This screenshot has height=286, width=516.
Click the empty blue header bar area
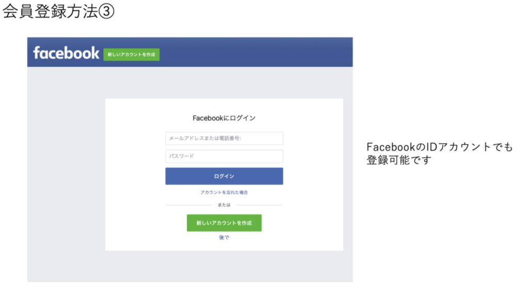pyautogui.click(x=256, y=52)
